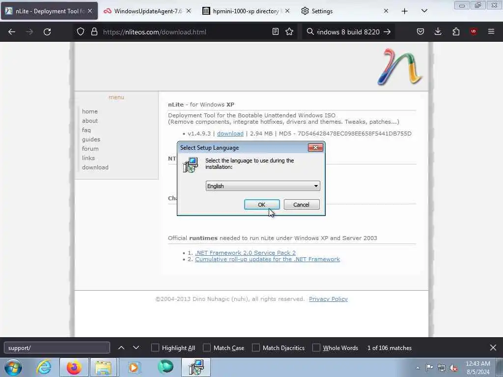Click Cancel in Select Setup Language
This screenshot has width=503, height=377.
(x=301, y=205)
